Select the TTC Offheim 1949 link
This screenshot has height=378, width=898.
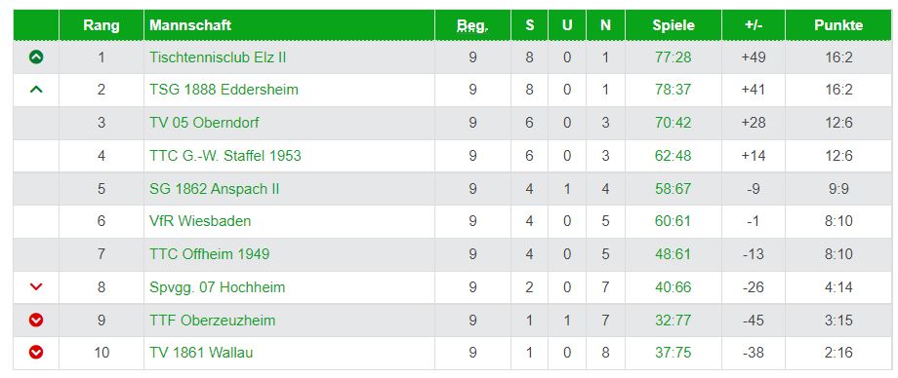coord(209,254)
